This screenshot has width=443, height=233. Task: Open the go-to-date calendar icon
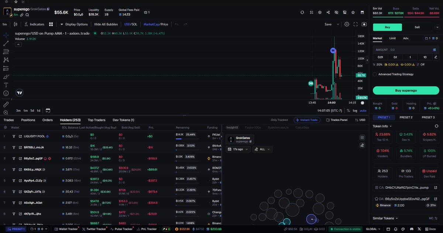pos(48,110)
